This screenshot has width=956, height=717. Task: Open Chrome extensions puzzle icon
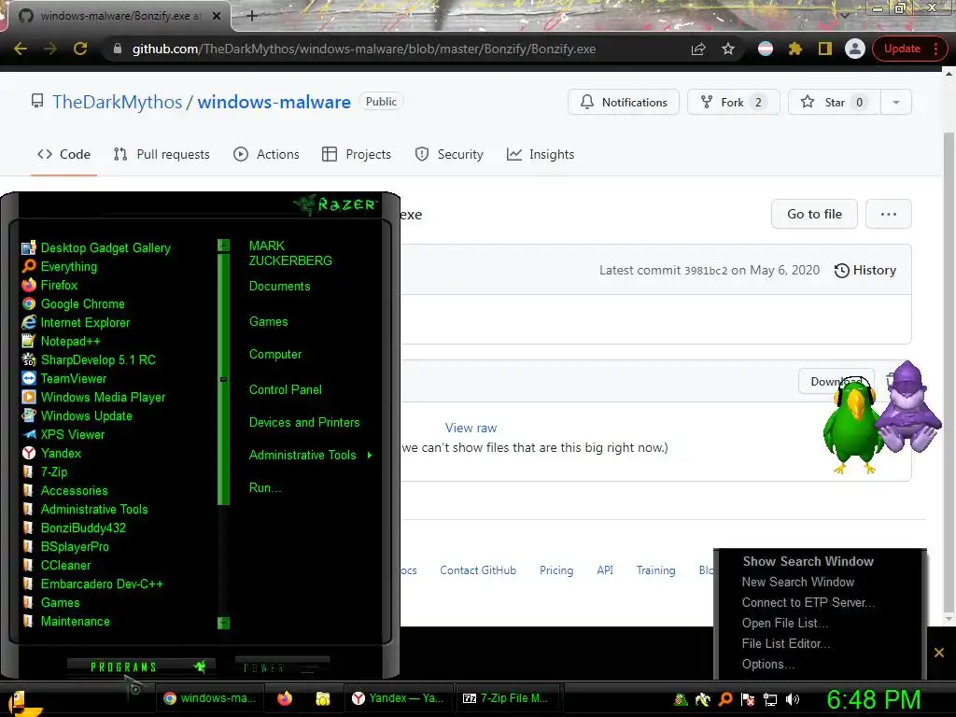795,49
